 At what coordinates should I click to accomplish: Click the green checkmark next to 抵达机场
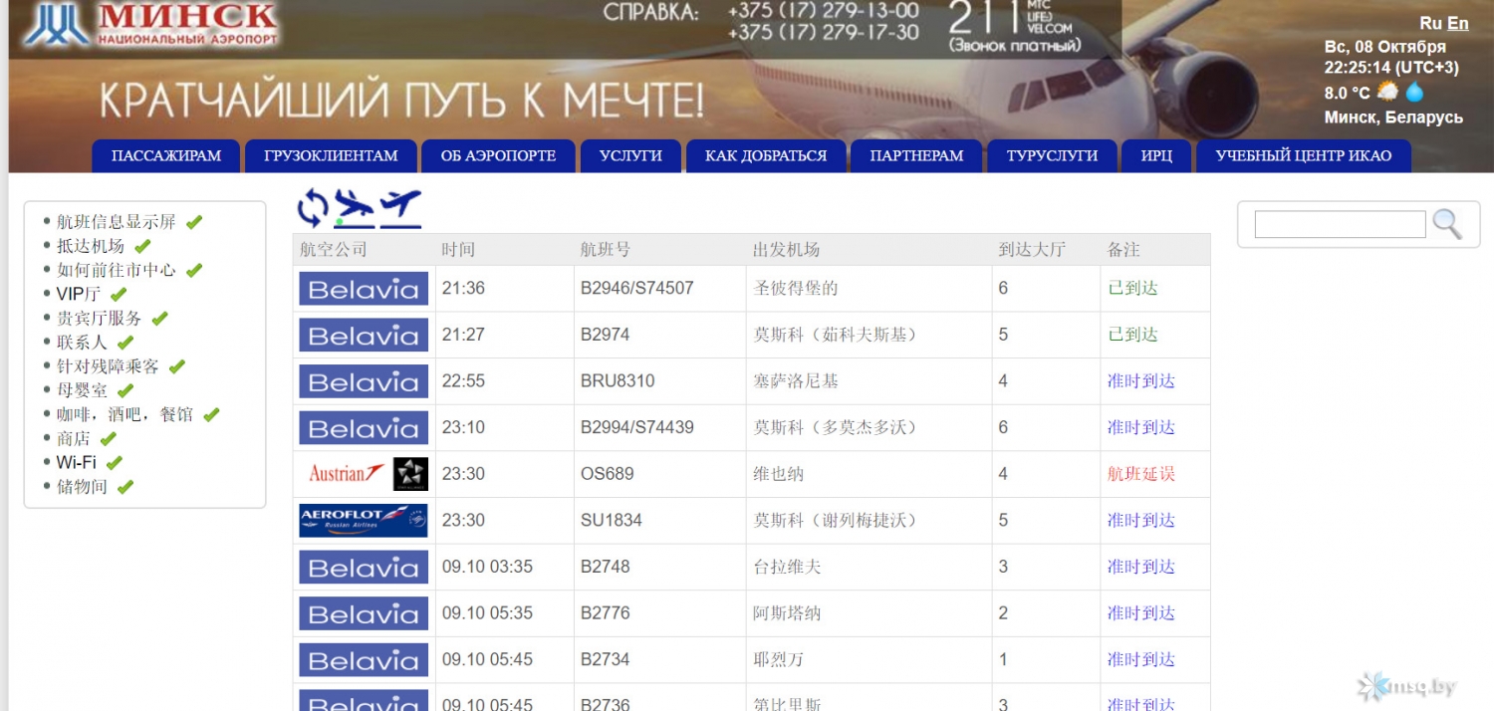[142, 246]
